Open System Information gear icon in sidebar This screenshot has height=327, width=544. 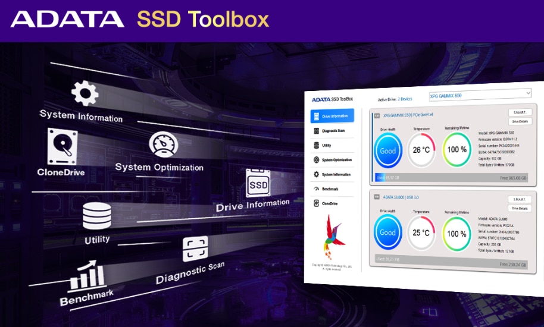pyautogui.click(x=316, y=174)
